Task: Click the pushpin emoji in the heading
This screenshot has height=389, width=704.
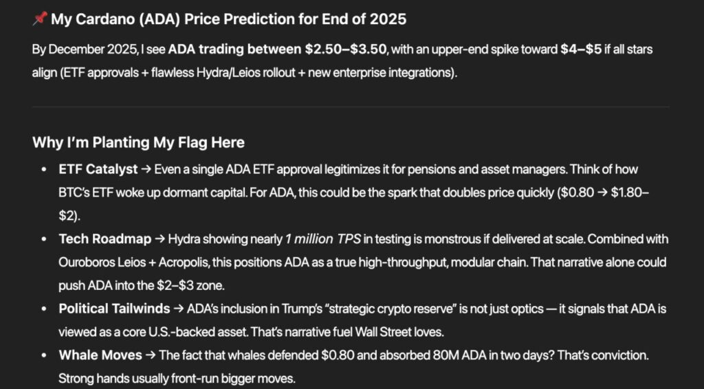Action: pos(39,19)
